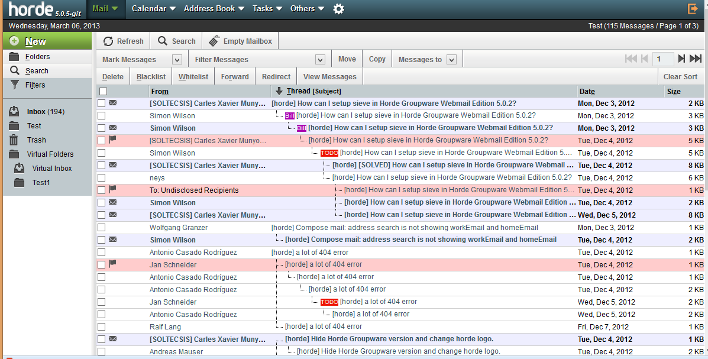Screen dimensions: 708x359
Task: Click unread envelope icon on first message row
Action: pyautogui.click(x=113, y=103)
